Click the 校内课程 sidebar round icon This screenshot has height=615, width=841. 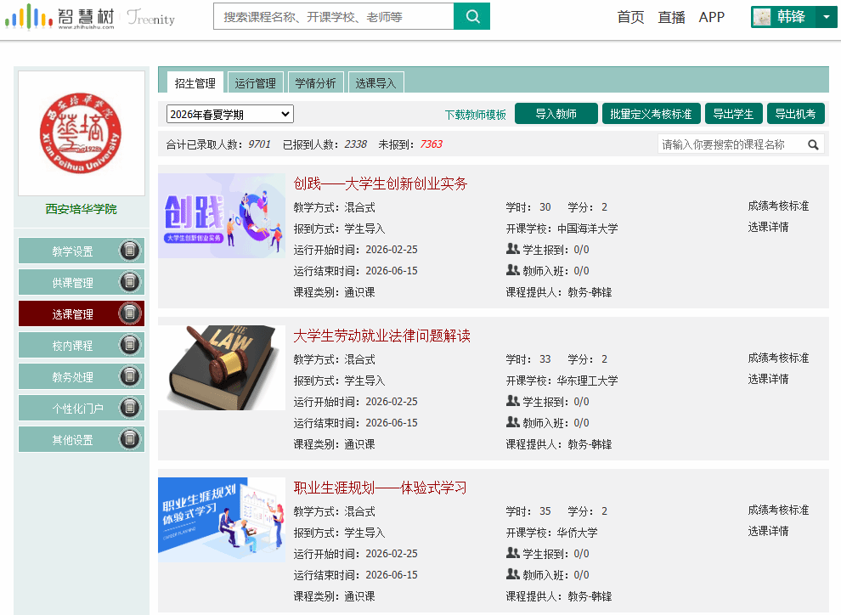point(129,345)
